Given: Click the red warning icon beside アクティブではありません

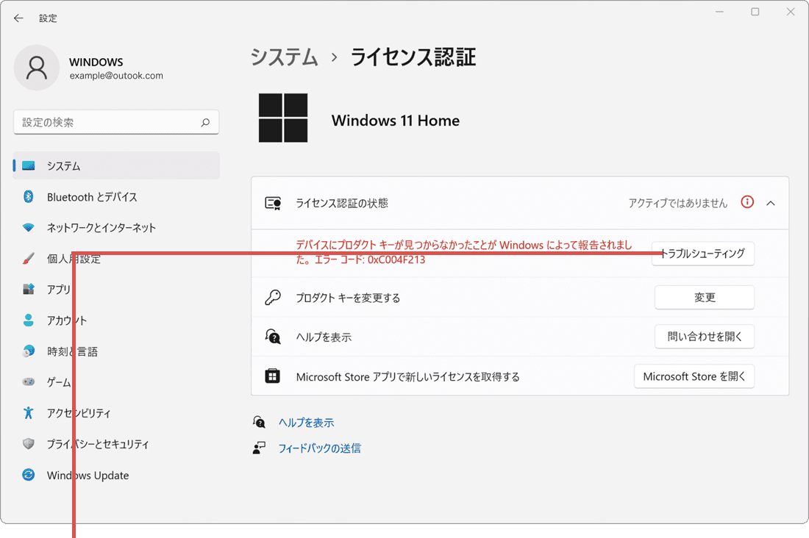Looking at the screenshot, I should 747,202.
